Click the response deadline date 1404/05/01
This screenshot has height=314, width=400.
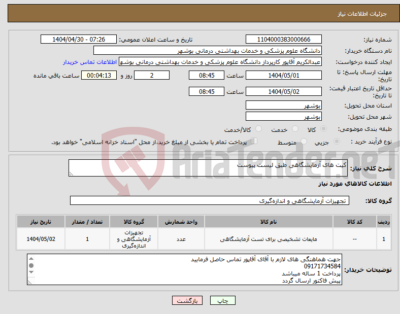click(283, 75)
